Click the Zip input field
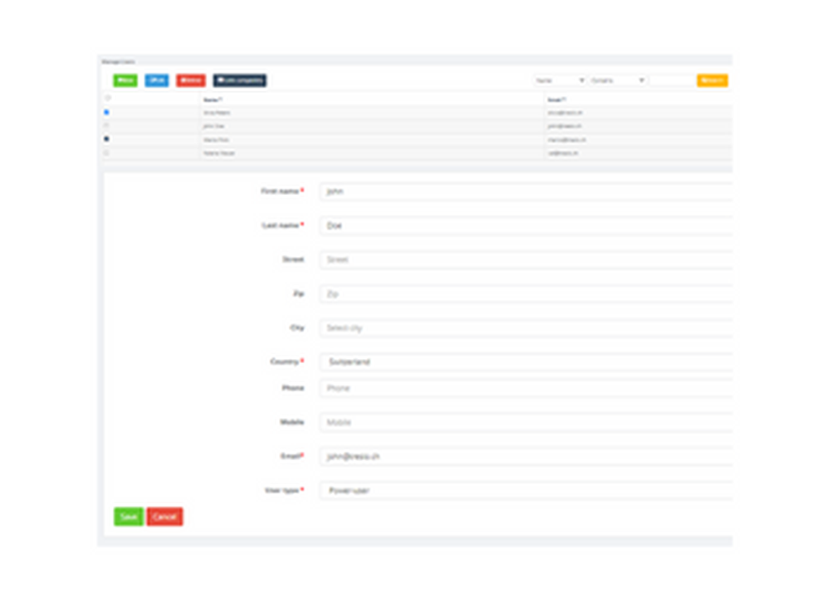Screen dimensions: 830x592 tap(526, 294)
